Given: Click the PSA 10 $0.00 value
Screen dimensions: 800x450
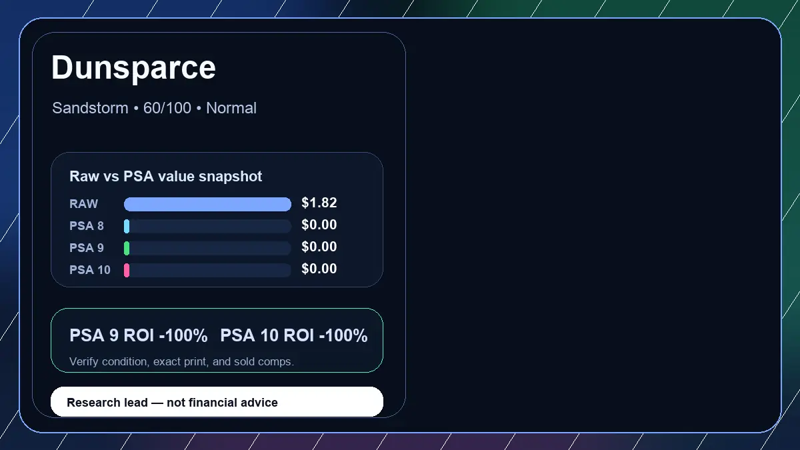Looking at the screenshot, I should pos(319,269).
